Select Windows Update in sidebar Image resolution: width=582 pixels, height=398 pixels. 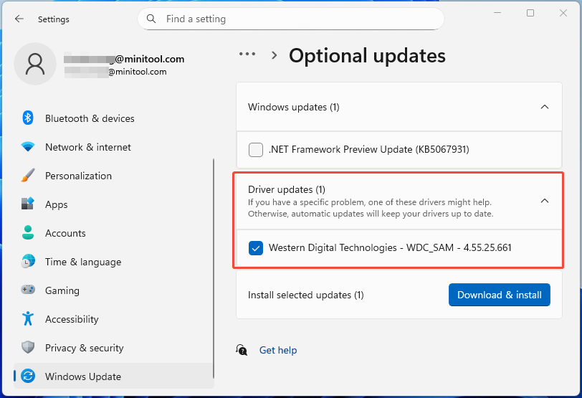[113, 376]
